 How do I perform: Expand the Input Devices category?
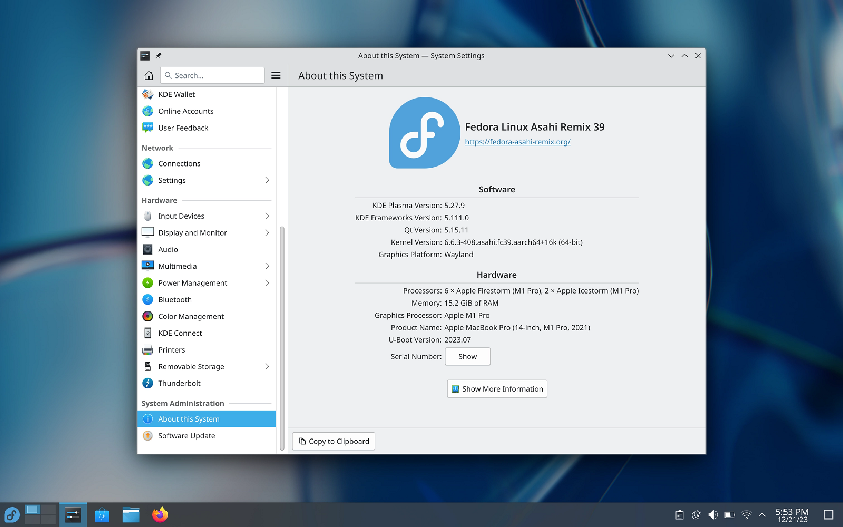point(207,216)
